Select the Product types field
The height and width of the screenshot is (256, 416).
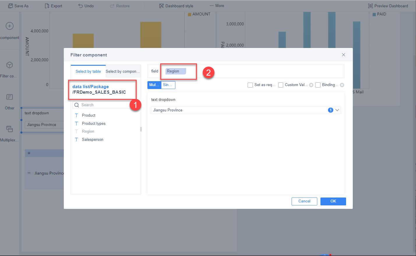click(94, 124)
